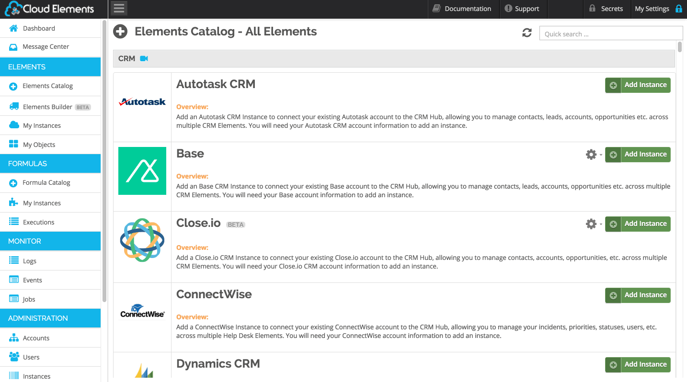Viewport: 687px width, 382px height.
Task: Click the refresh icon beside Quick search
Action: [x=527, y=33]
